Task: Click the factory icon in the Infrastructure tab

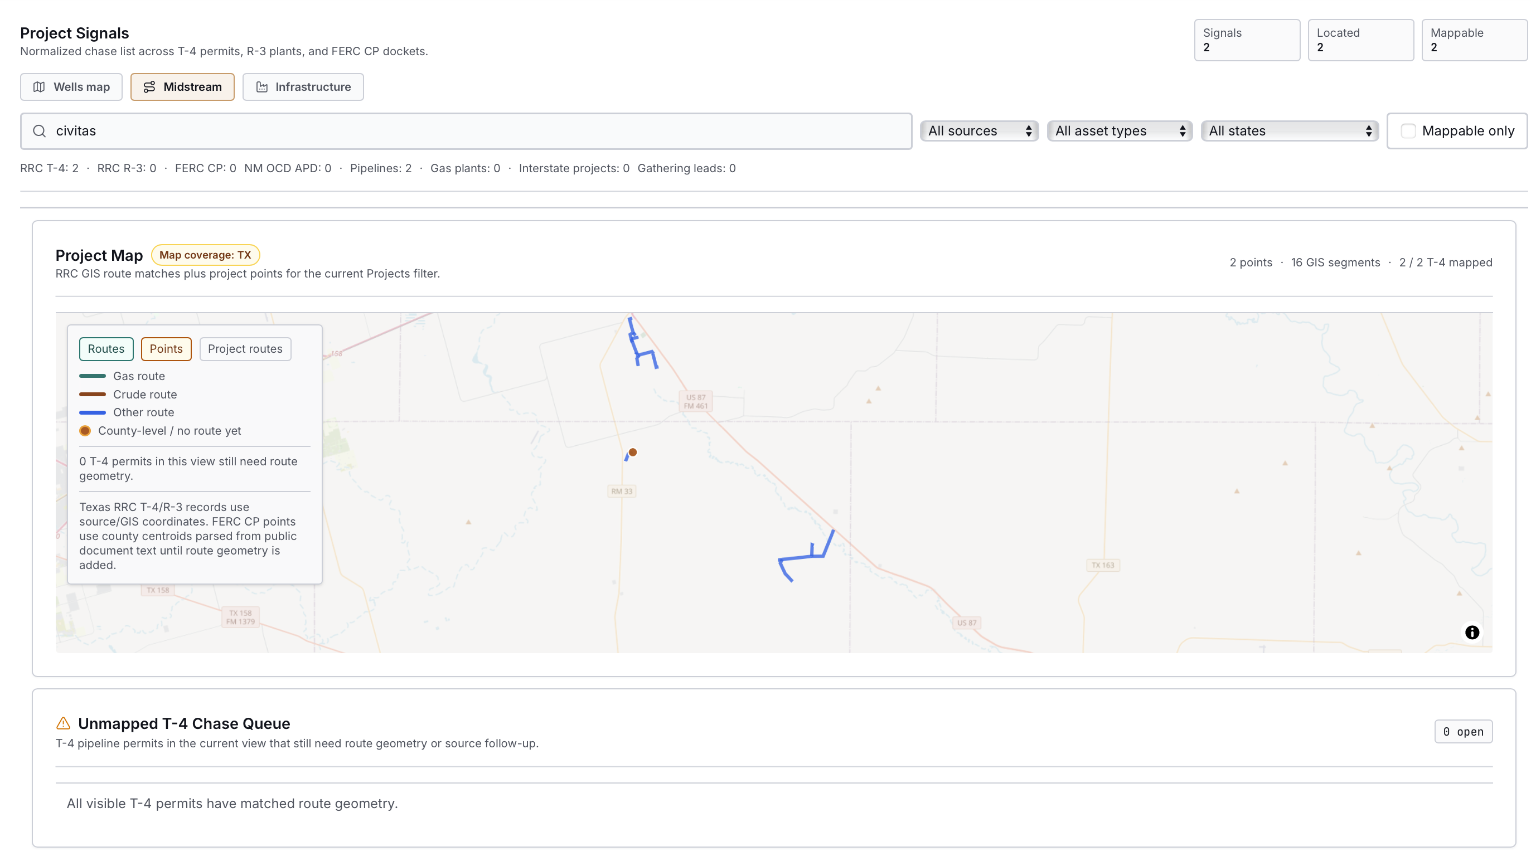Action: pos(261,87)
